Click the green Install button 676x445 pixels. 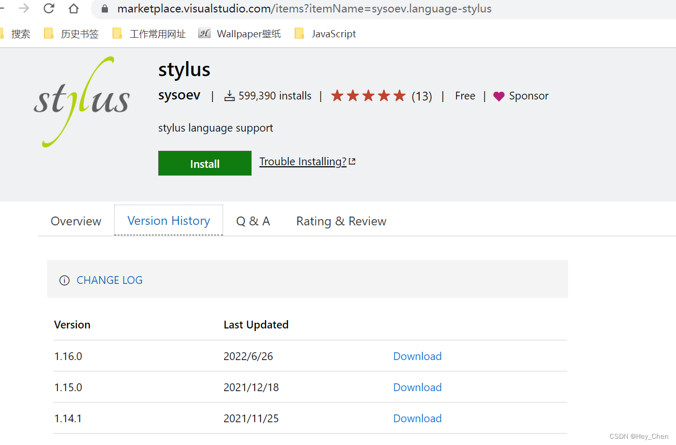[x=204, y=163]
